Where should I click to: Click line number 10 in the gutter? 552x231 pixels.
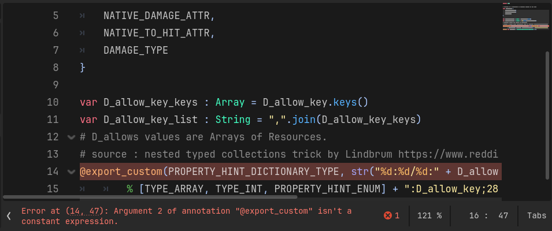click(52, 103)
